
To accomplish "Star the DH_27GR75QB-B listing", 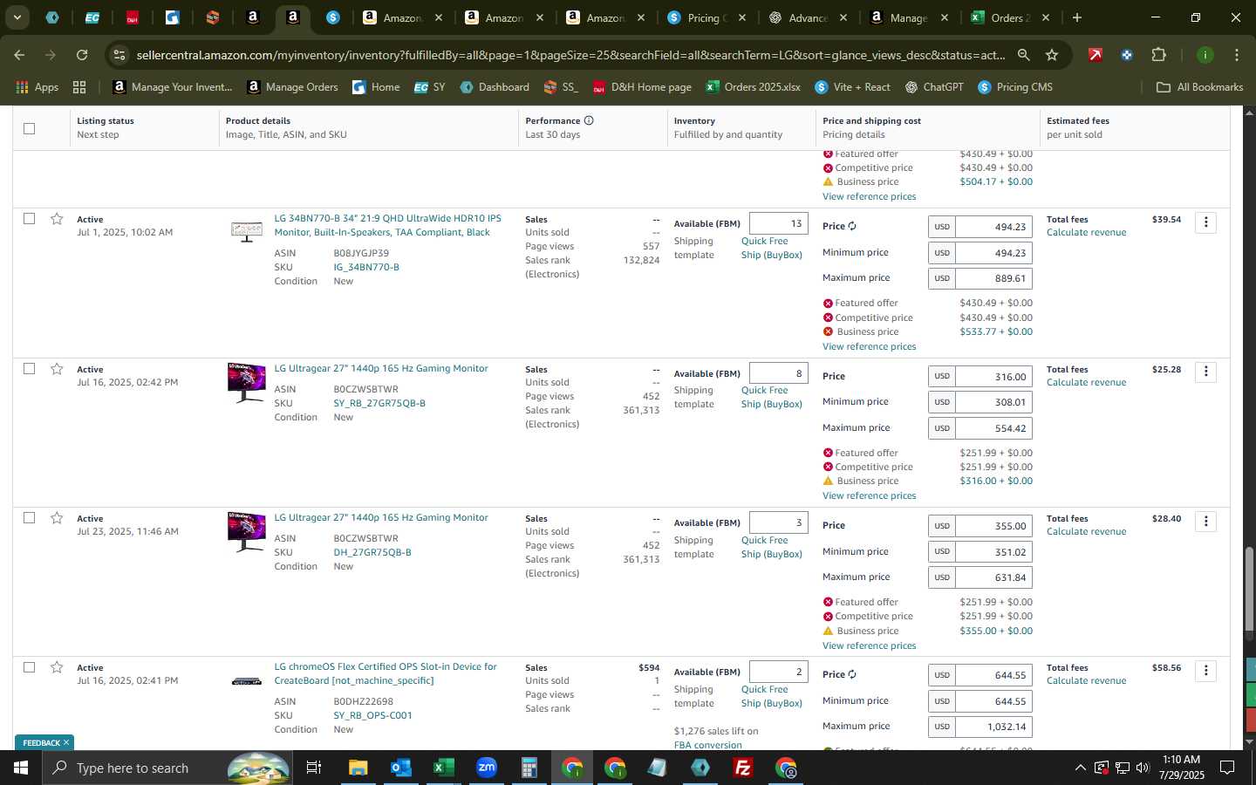I will coord(57,518).
